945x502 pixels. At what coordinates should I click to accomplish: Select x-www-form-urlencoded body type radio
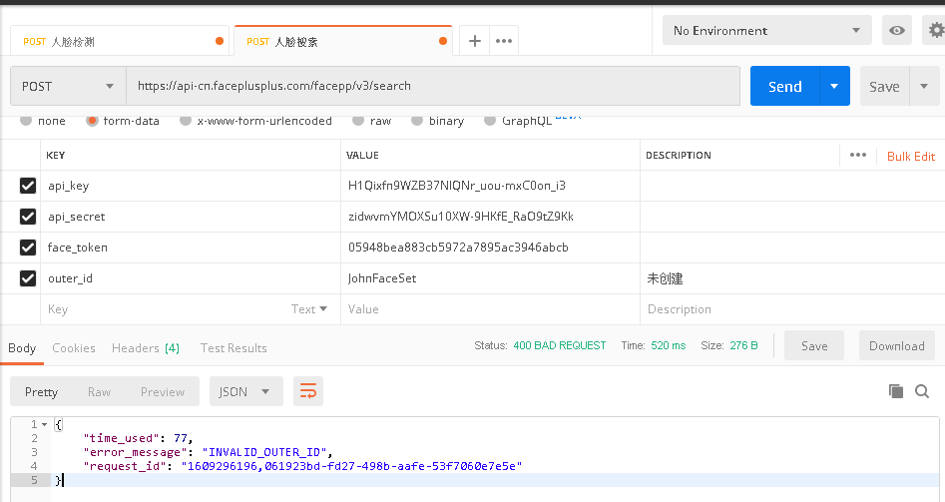(186, 121)
